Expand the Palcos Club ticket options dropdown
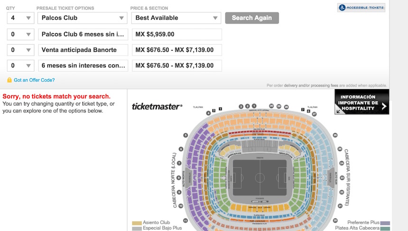The image size is (408, 231). click(82, 18)
